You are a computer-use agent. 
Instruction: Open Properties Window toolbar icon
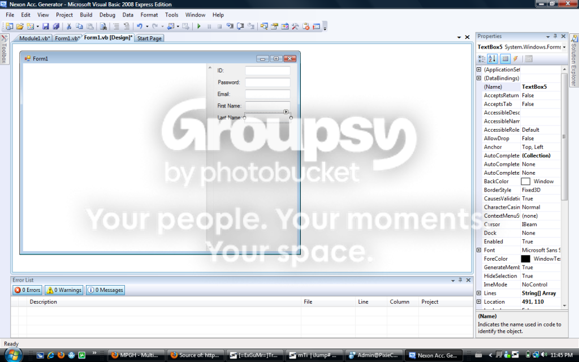coord(274,26)
